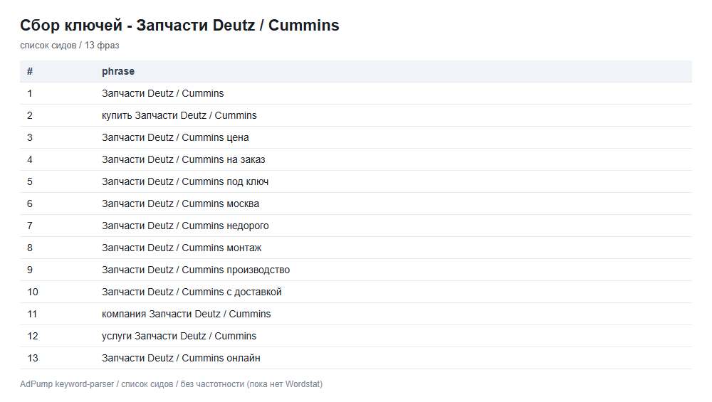Viewport: 712px width, 402px height.
Task: Click the AdPump keyword-parser footer text
Action: click(171, 384)
